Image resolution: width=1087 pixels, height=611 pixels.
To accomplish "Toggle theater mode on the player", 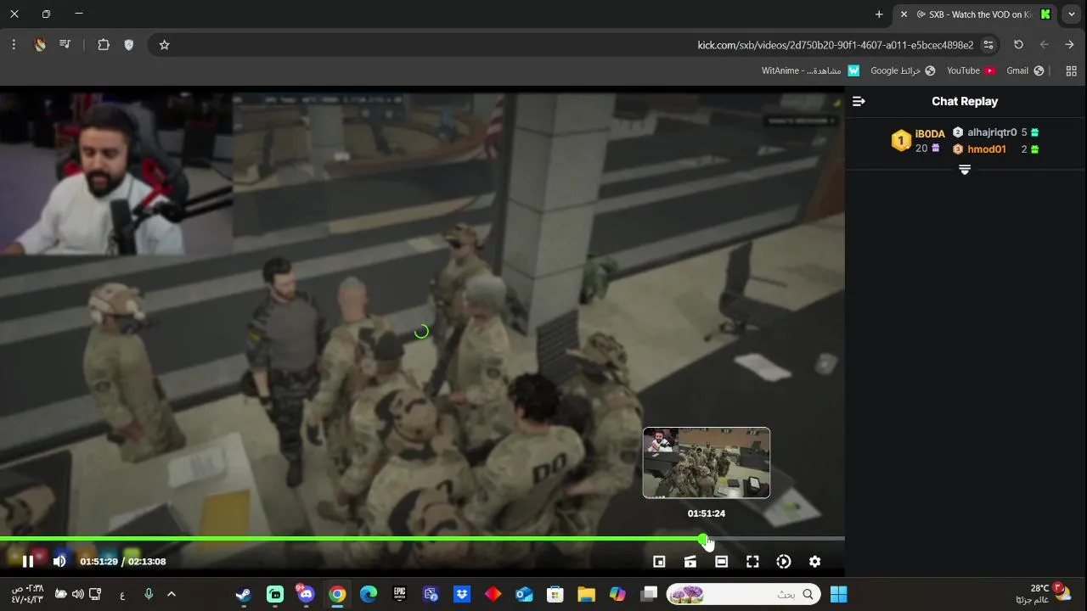I will coord(721,561).
